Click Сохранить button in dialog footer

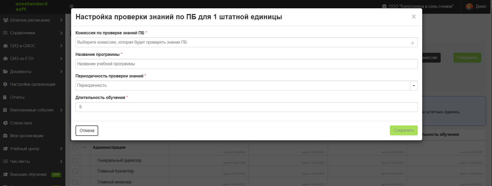pyautogui.click(x=404, y=130)
